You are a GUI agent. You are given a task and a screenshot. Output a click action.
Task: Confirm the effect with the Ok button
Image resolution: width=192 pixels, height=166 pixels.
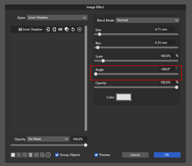(x=167, y=155)
